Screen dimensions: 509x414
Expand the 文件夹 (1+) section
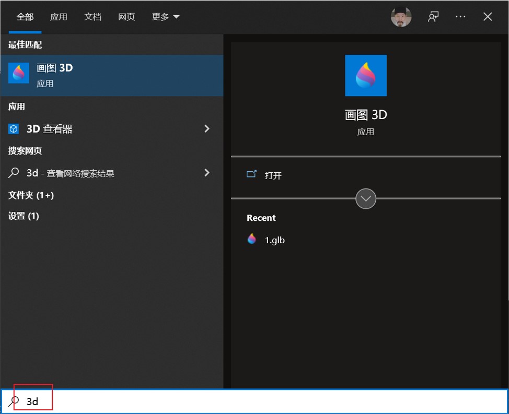coord(31,195)
